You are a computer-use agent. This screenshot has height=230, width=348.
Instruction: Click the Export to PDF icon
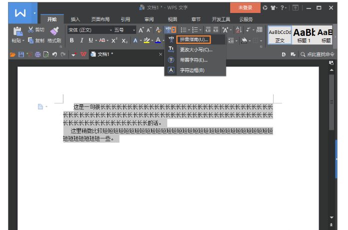[29, 54]
